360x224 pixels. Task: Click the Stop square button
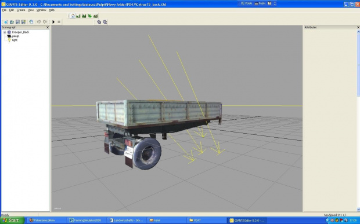(x=59, y=22)
